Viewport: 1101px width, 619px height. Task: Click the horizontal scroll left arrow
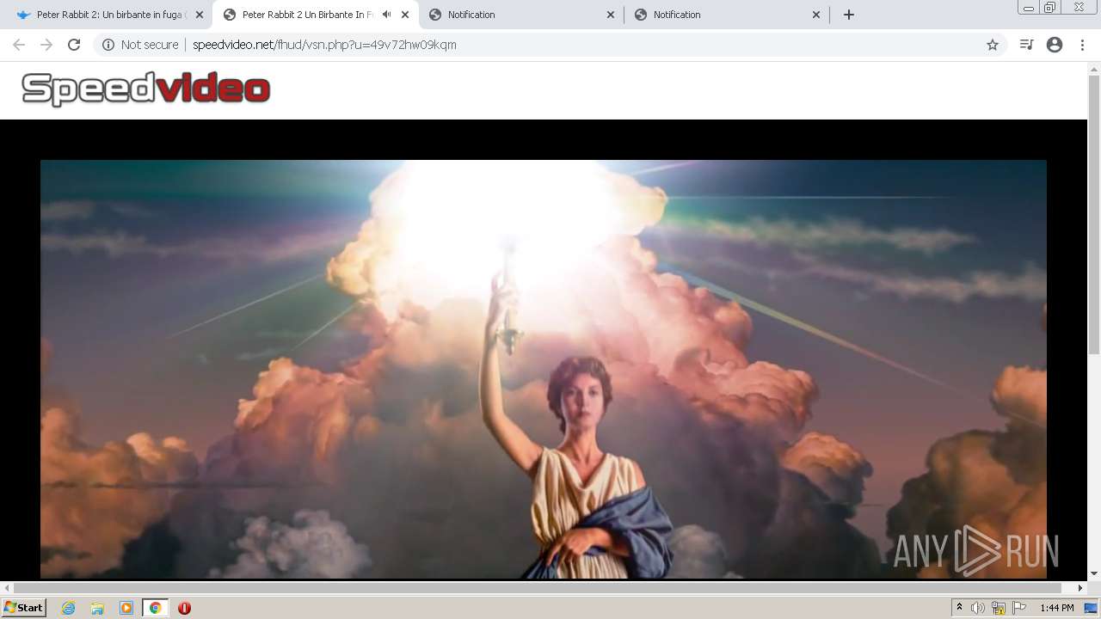6,588
